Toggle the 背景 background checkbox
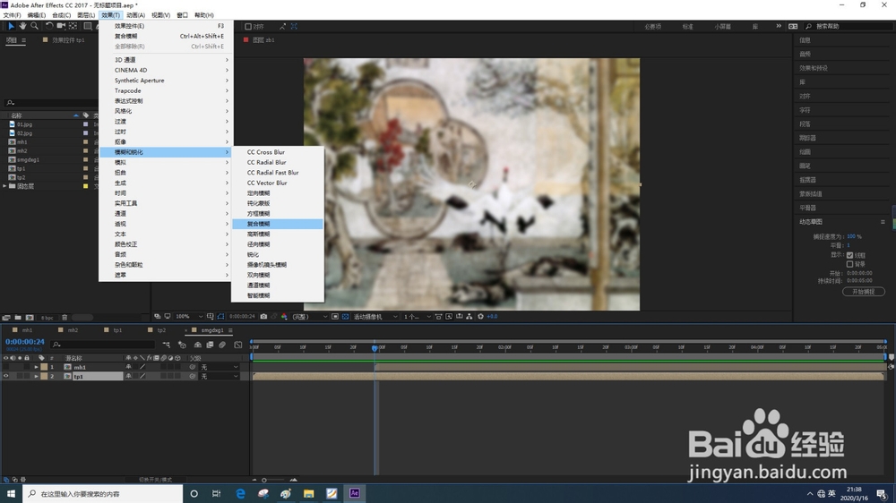Viewport: 896px width, 503px height. tap(849, 264)
